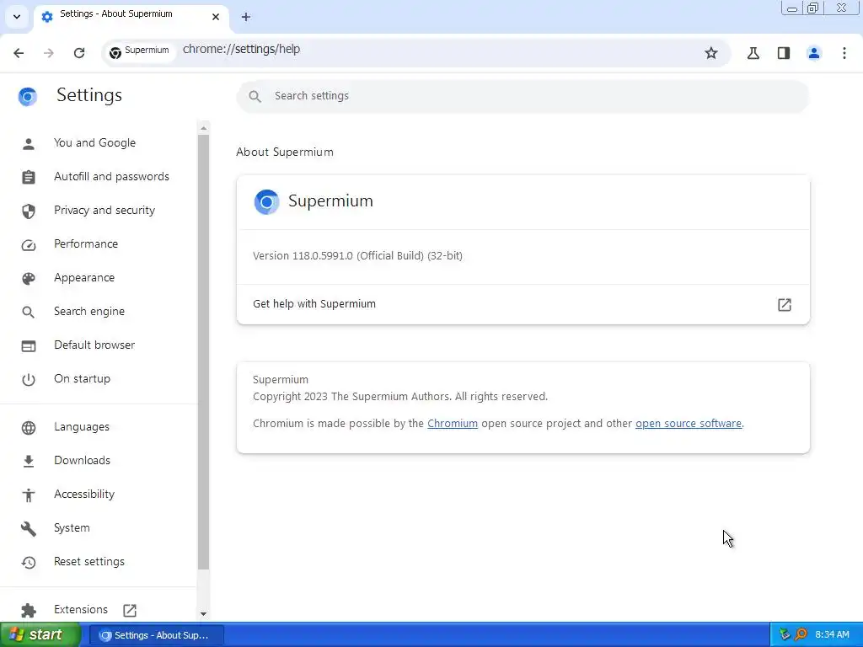Click the external link icon beside Extensions
Screen dimensions: 863x647
click(x=130, y=610)
